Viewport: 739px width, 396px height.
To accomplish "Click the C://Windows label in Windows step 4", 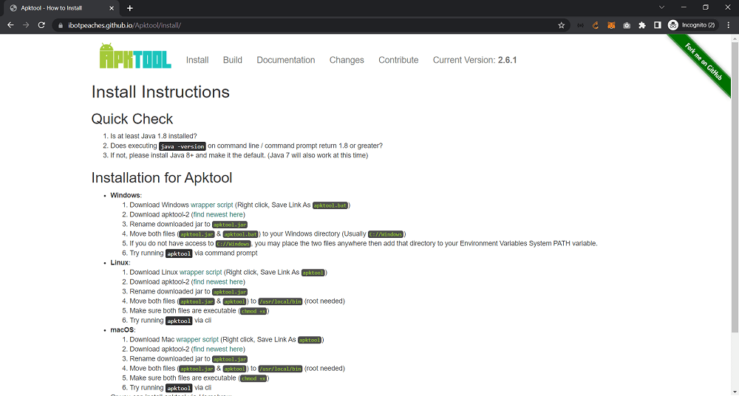I will point(386,234).
